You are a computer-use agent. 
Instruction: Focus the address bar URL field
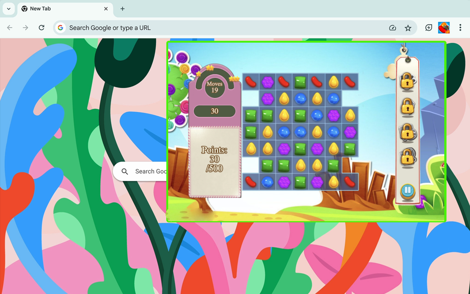click(x=235, y=28)
